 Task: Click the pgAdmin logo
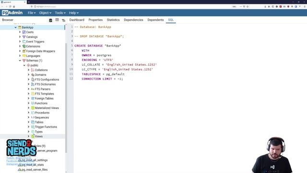(12, 13)
